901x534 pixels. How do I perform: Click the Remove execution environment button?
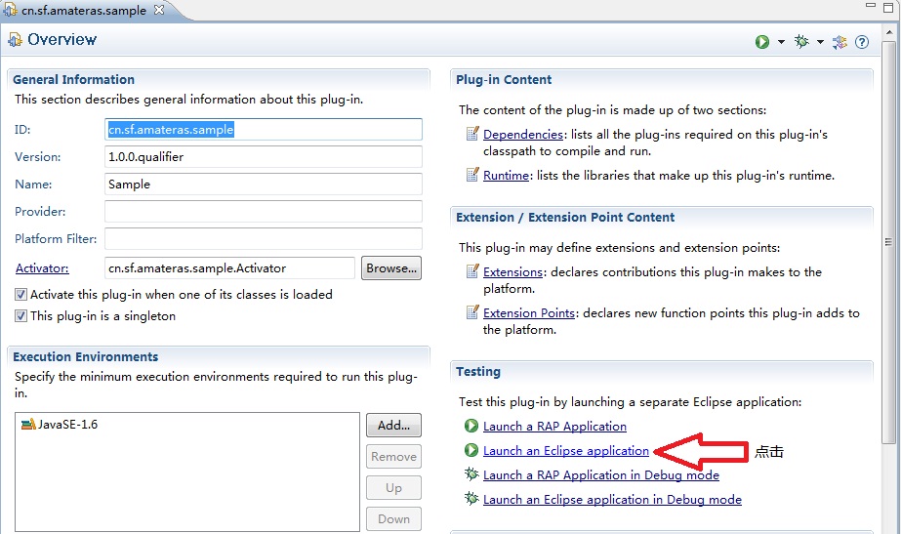(x=393, y=457)
